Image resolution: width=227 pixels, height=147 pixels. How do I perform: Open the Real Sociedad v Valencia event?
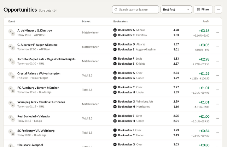(33, 116)
